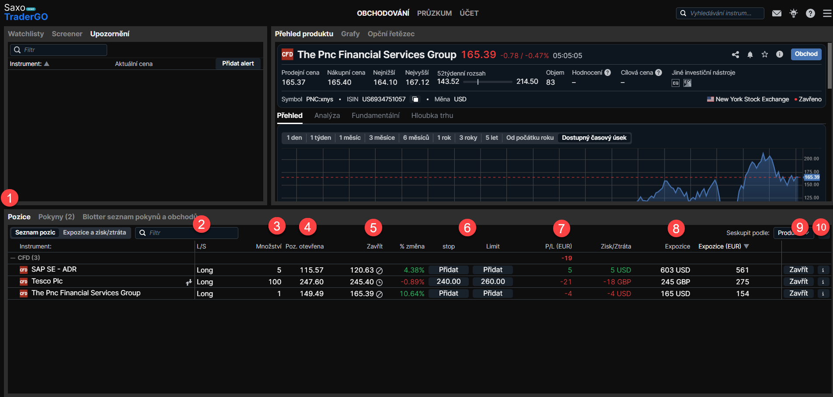833x397 pixels.
Task: Sort alerts by the Instrument column arrow
Action: tap(47, 64)
